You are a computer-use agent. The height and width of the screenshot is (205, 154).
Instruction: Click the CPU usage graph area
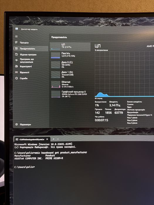pos(124,74)
